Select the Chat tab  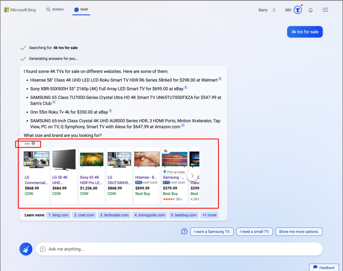click(x=82, y=10)
